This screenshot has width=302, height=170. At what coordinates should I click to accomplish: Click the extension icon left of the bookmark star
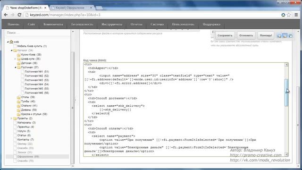coord(283,15)
